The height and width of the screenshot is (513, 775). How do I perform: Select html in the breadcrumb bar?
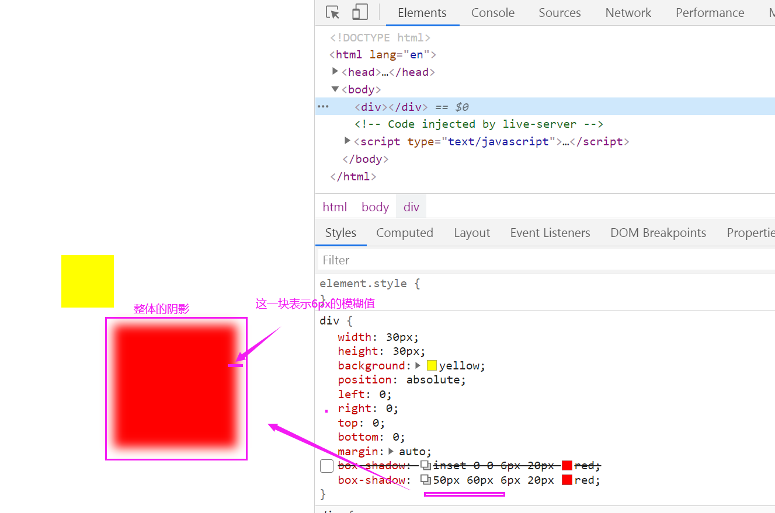click(x=335, y=207)
